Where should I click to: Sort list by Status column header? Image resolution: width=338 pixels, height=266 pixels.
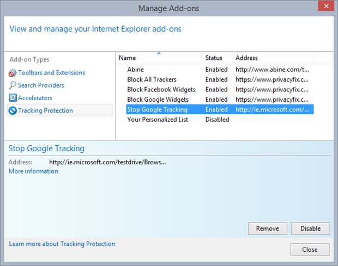[x=217, y=58]
